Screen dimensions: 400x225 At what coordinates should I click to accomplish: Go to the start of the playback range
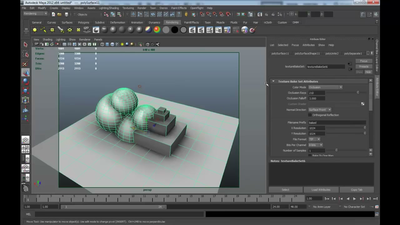click(327, 199)
